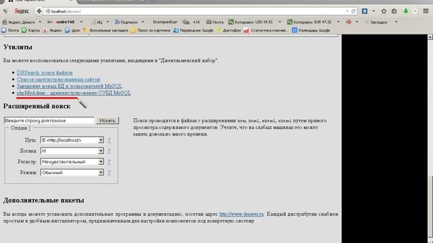Viewport: 433px width, 243px height.
Task: Expand dropdown beside blue square toolbar icon
Action: point(373,11)
